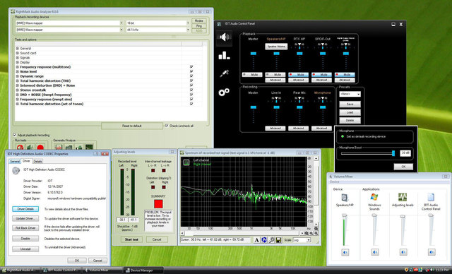Click the zoom icon right of spectrum scrollbar
This screenshot has width=452, height=274.
tap(307, 233)
